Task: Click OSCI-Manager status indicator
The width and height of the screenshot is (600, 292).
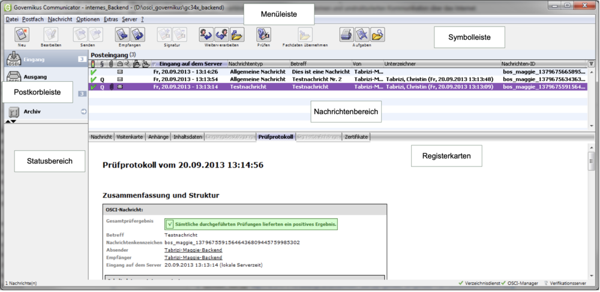Action: point(519,283)
